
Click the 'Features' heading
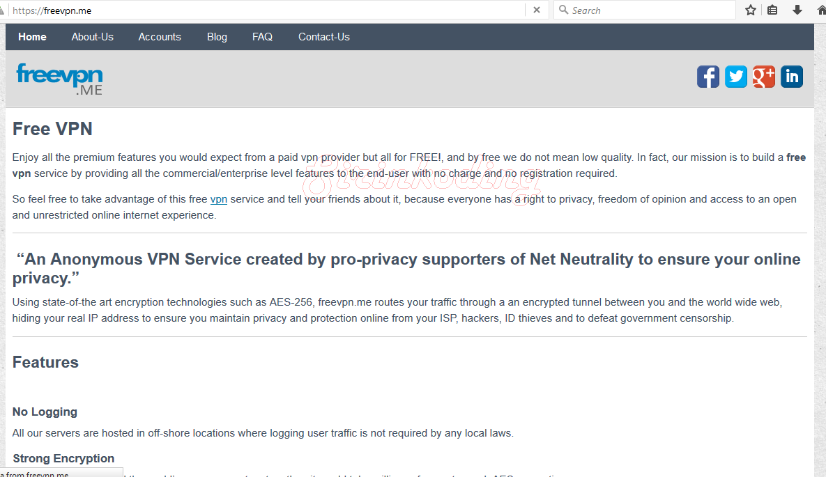[45, 362]
